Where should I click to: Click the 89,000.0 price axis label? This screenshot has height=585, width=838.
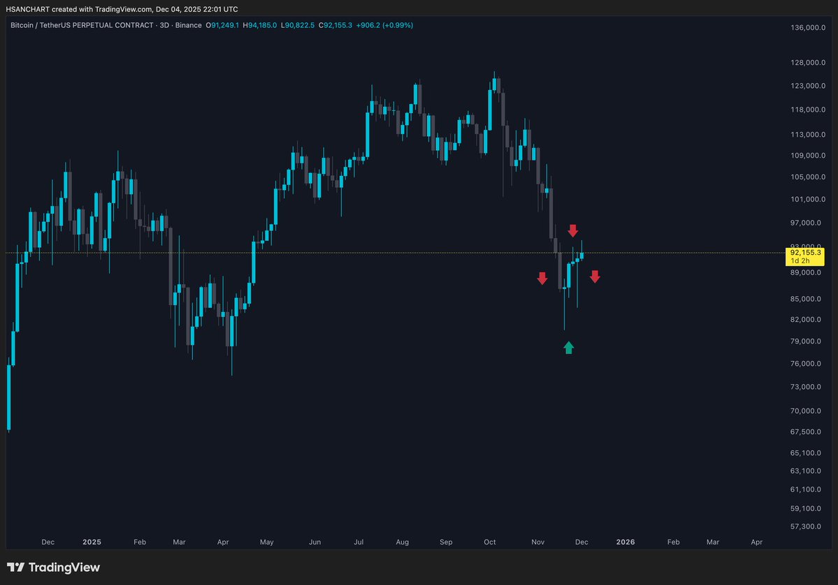pos(806,273)
